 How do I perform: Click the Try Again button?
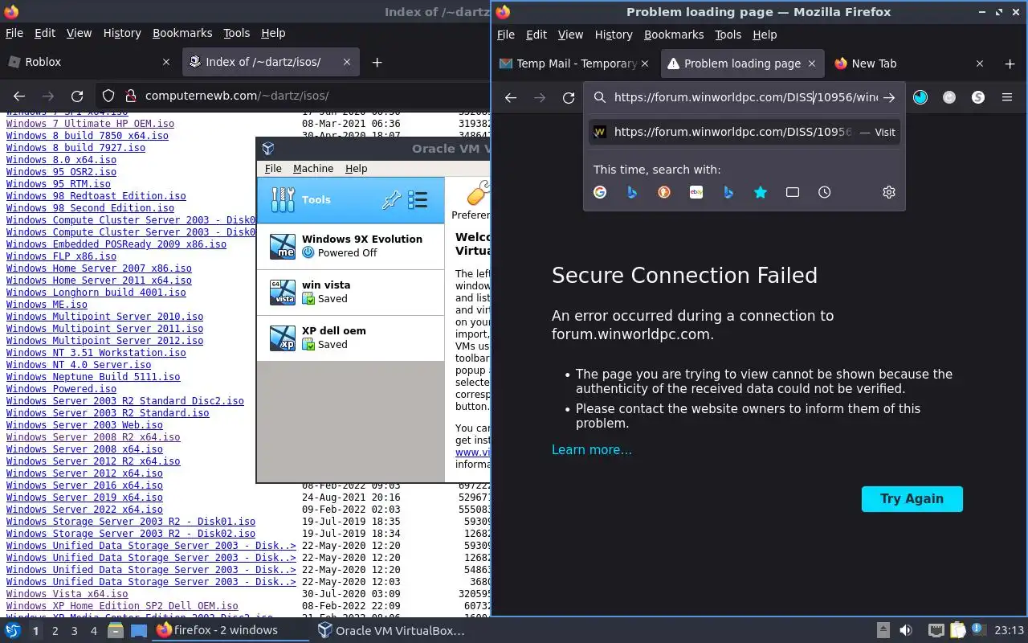[x=912, y=498]
